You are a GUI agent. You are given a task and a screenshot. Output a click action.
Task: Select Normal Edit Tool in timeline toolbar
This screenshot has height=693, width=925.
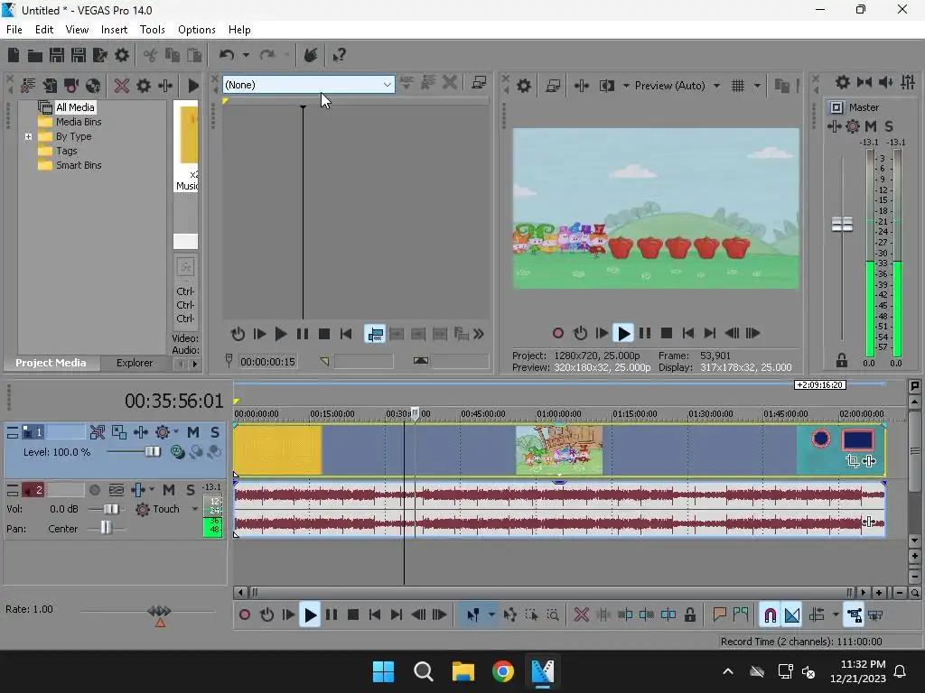click(x=472, y=615)
